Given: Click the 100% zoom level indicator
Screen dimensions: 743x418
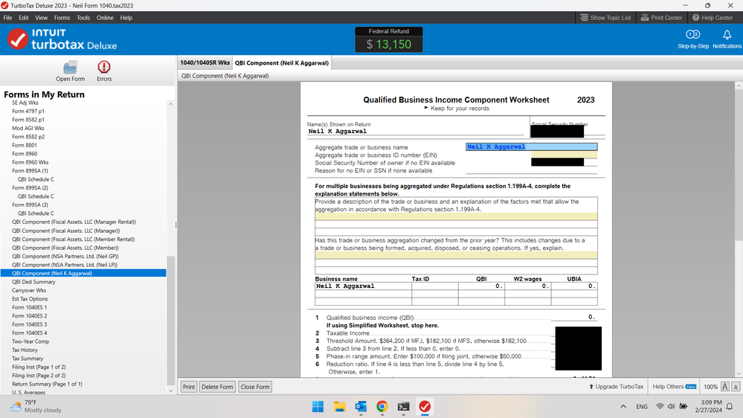Looking at the screenshot, I should coord(710,387).
